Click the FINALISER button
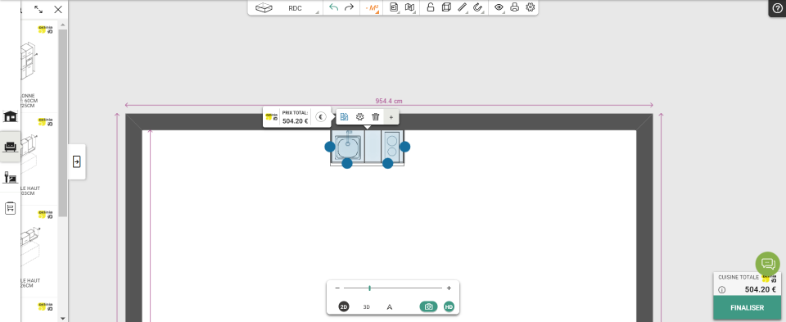Image resolution: width=786 pixels, height=322 pixels. (747, 308)
